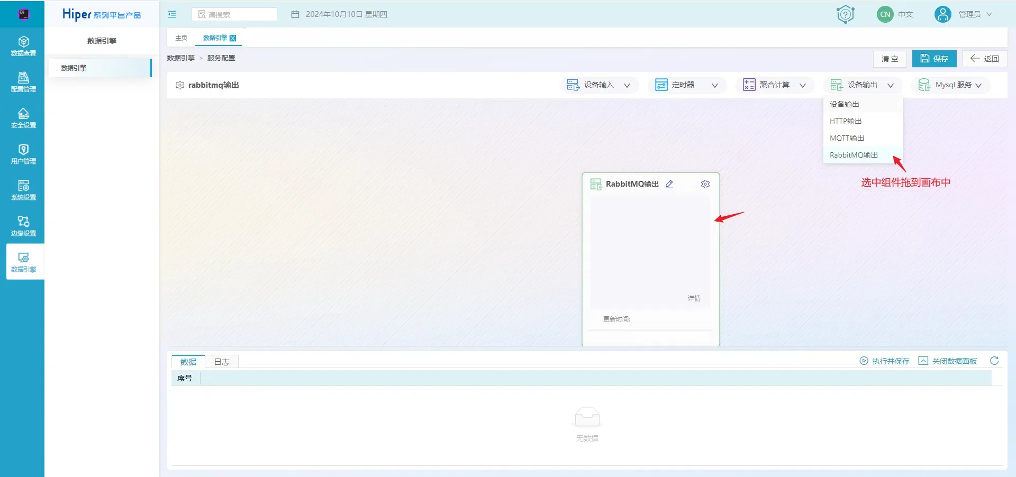Select RabbitMQ输出 from the dropdown list
1016x477 pixels.
point(863,155)
